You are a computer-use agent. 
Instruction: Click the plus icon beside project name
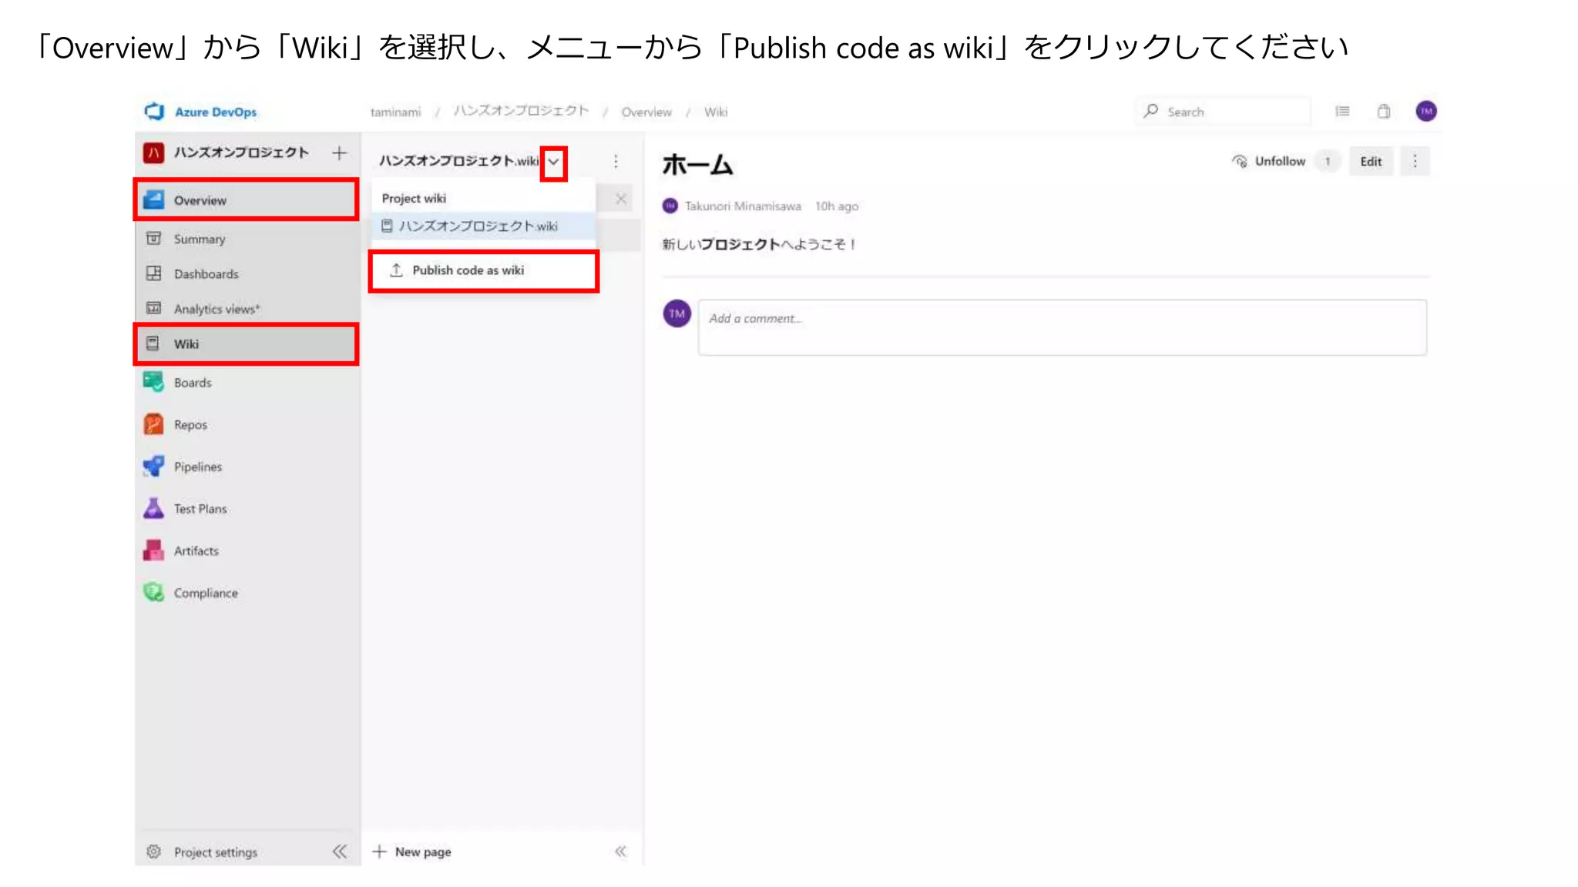click(339, 153)
